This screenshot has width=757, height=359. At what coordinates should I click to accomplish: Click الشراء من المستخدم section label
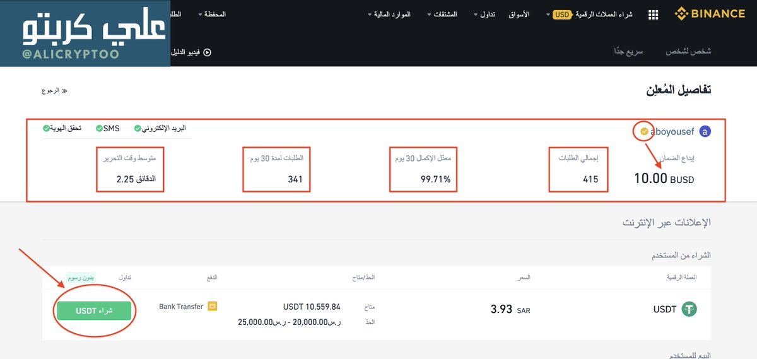coord(681,256)
